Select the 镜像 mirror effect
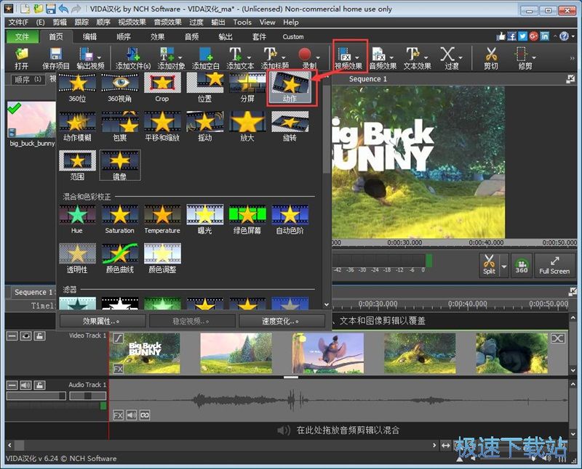The width and height of the screenshot is (582, 469). [119, 166]
